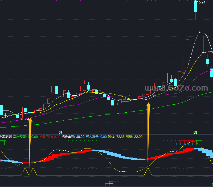Click the 财 financial event marker
This screenshot has width=213, height=187.
coord(60,132)
